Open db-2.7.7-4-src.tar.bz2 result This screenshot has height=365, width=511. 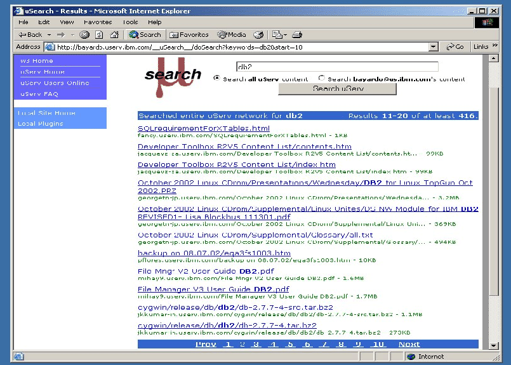pyautogui.click(x=236, y=307)
